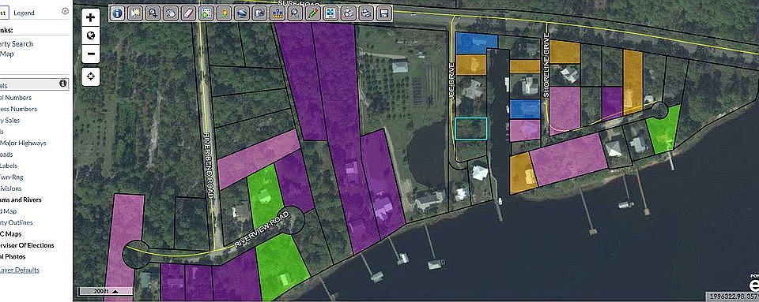Pick the pan hand tool
The height and width of the screenshot is (302, 759).
(171, 13)
